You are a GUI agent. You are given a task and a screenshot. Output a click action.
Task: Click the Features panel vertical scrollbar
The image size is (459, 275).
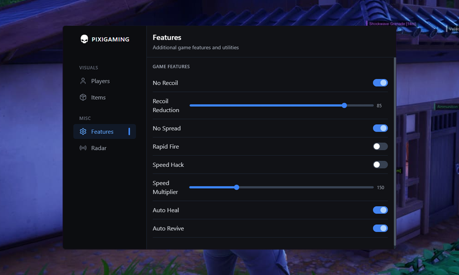[x=395, y=152]
